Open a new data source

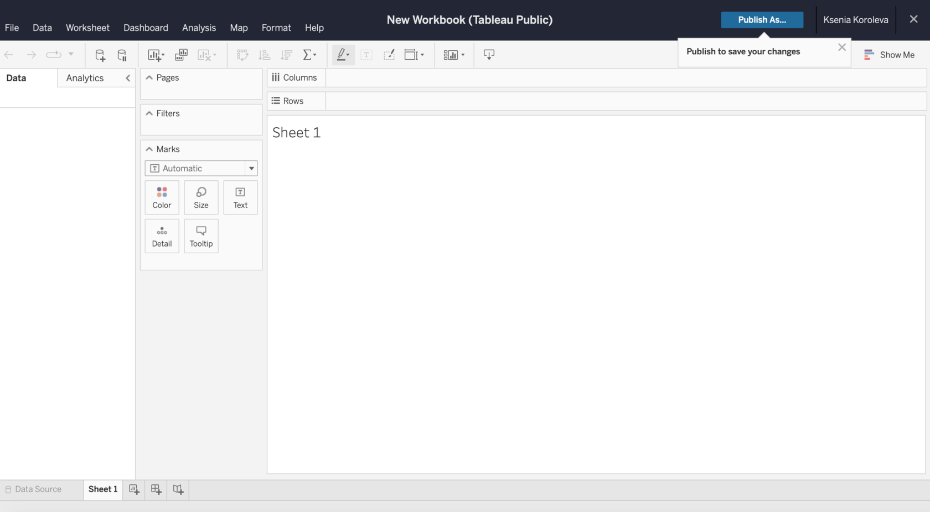[100, 55]
